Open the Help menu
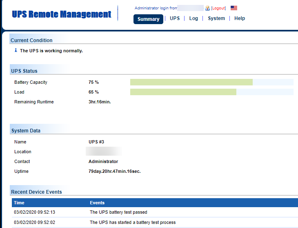This screenshot has height=228, width=298. coord(240,18)
